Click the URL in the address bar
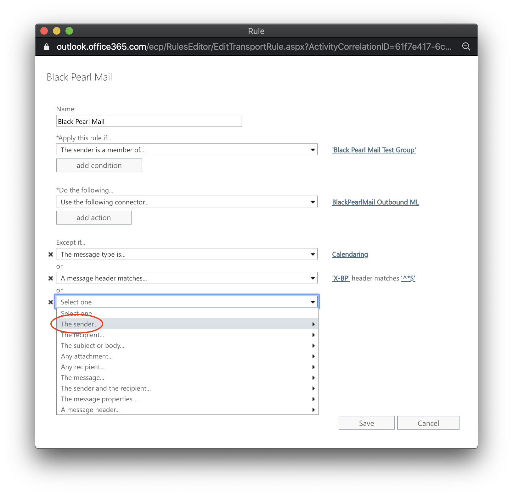Image resolution: width=513 pixels, height=495 pixels. 254,47
